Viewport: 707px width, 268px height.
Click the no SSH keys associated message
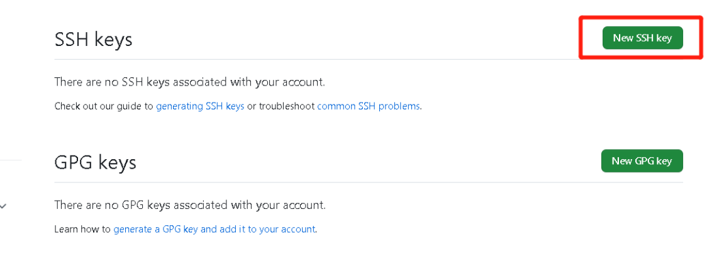189,82
